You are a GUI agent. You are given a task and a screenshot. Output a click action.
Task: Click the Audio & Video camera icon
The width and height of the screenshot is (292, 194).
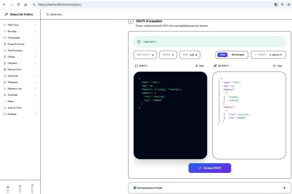pyautogui.click(x=5, y=108)
